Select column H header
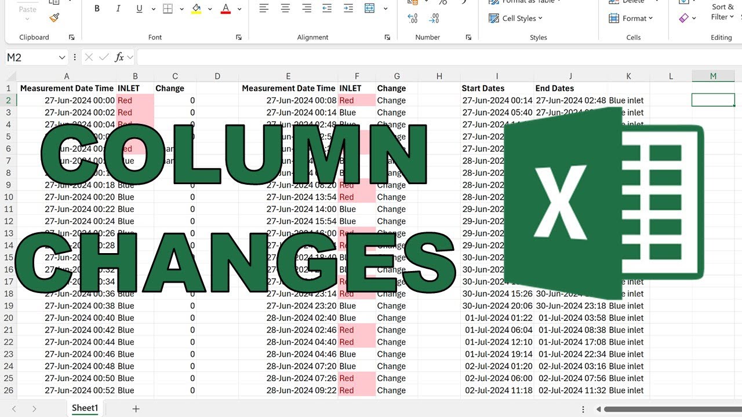This screenshot has width=742, height=417. tap(439, 76)
